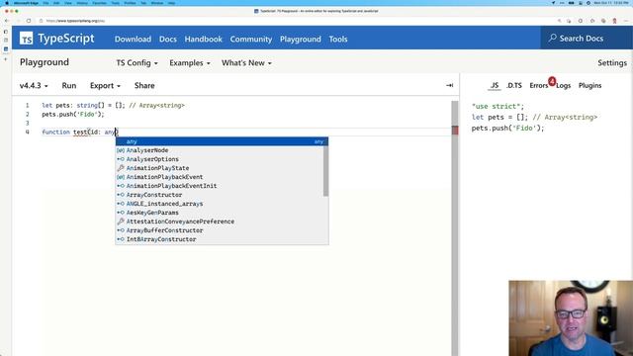
Task: Click the Run button
Action: tap(69, 86)
